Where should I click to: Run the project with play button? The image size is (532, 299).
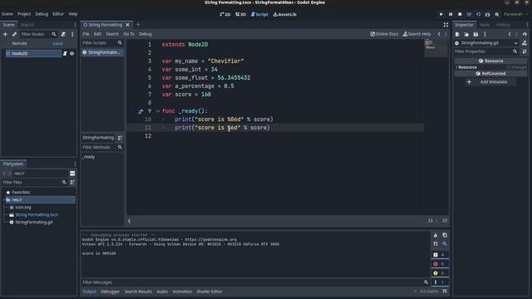[441, 14]
